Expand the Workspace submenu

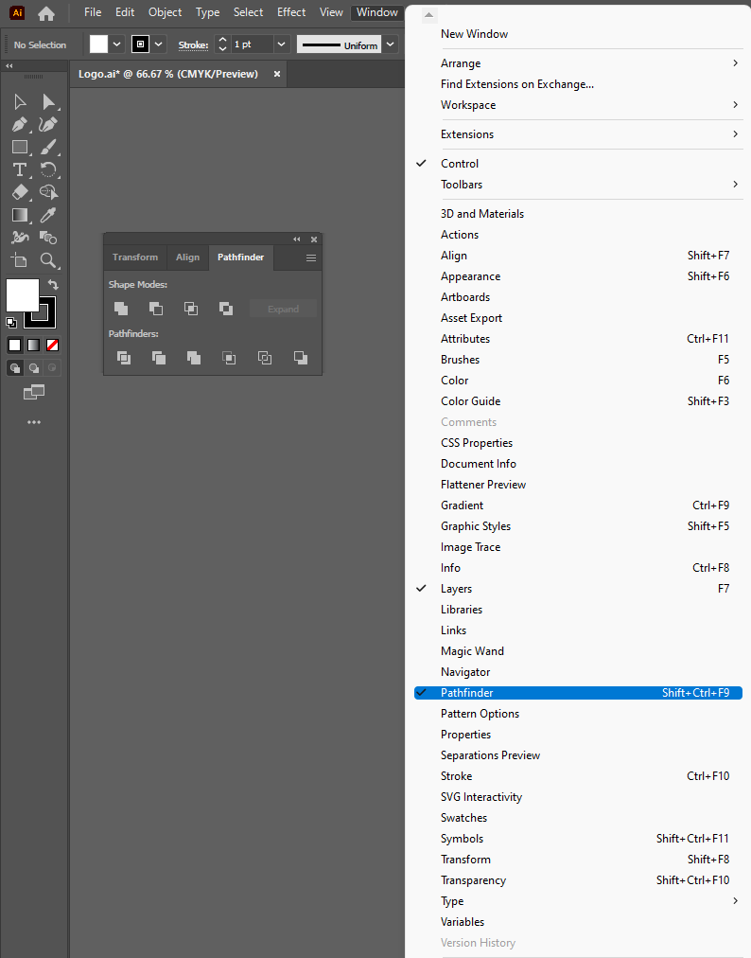click(578, 105)
